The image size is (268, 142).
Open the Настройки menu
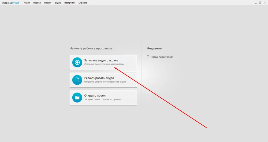click(x=70, y=3)
